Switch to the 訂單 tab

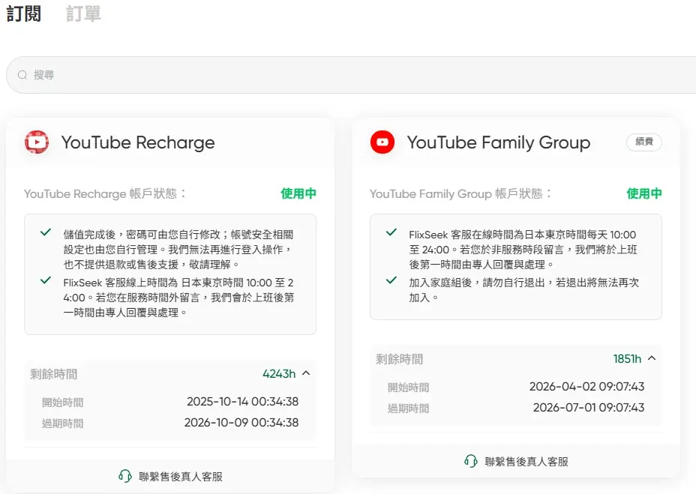pos(83,13)
